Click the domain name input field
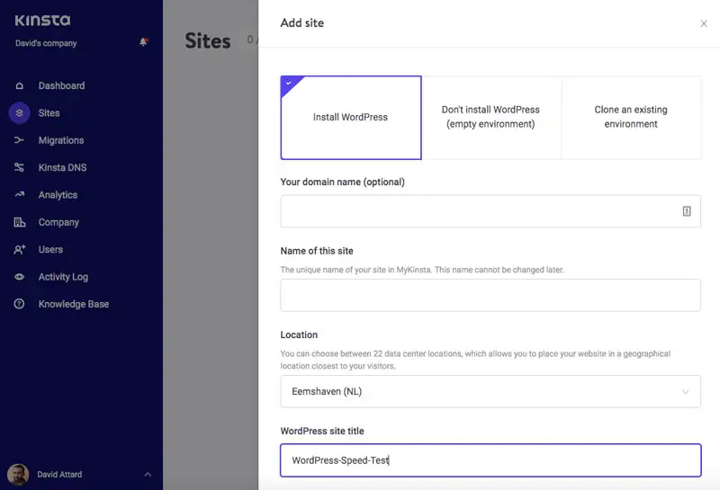Viewport: 720px width, 490px height. tap(490, 211)
